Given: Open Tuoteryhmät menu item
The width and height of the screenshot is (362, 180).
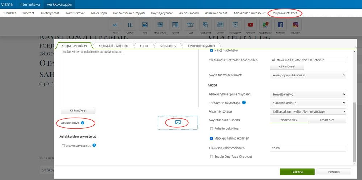Looking at the screenshot, I should pos(50,13).
